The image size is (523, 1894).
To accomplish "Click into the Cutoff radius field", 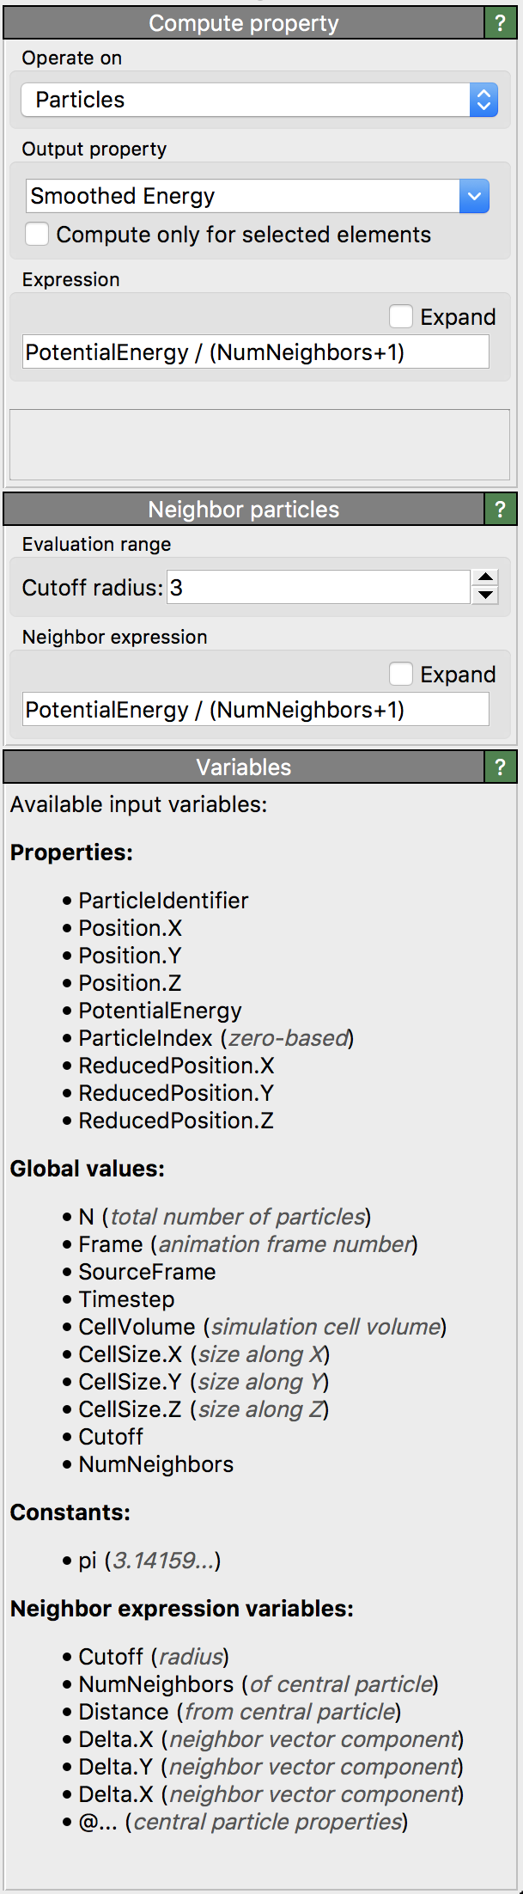I will pos(318,588).
